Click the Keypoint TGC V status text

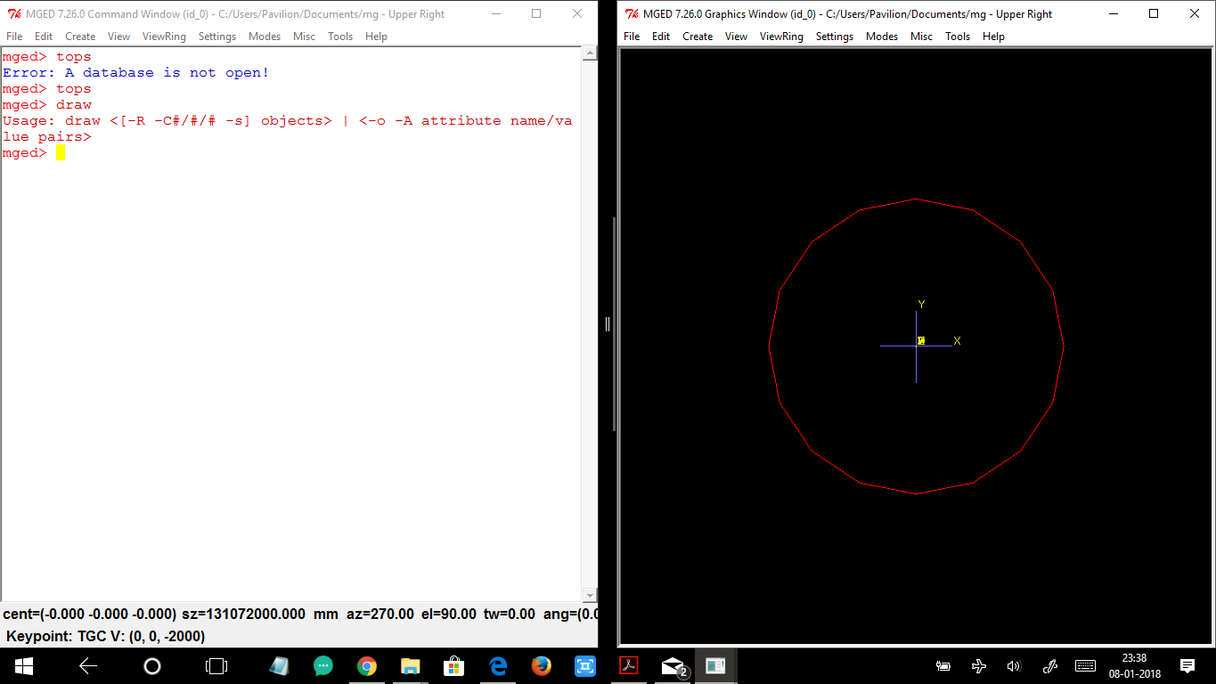pos(105,636)
